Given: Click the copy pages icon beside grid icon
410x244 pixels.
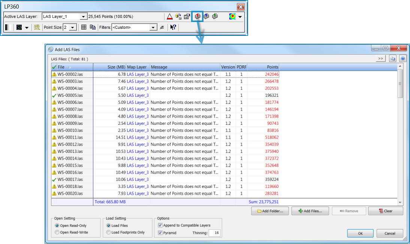Looking at the screenshot, I should click(x=93, y=27).
